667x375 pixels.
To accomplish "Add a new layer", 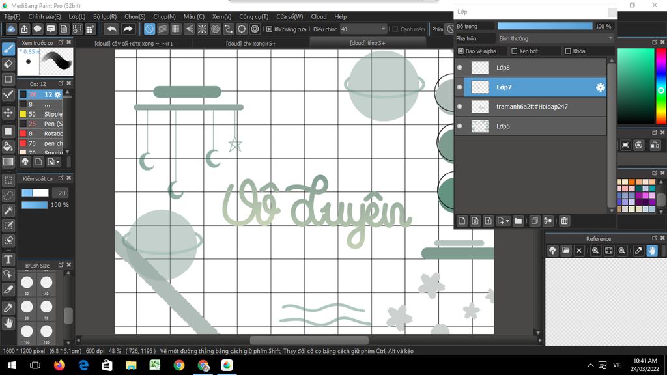I will click(x=462, y=221).
